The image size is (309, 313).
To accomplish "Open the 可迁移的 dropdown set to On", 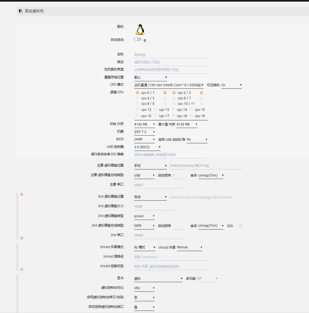I will click(x=232, y=85).
